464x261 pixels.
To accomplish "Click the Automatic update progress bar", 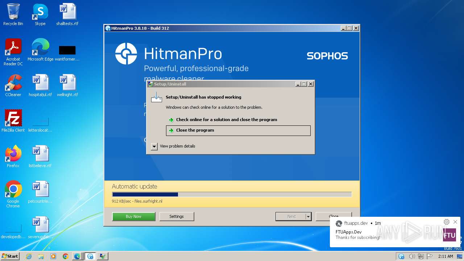I will point(232,195).
